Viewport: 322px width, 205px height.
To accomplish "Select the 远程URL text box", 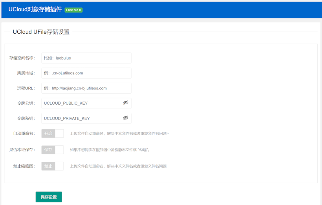I will pos(86,88).
